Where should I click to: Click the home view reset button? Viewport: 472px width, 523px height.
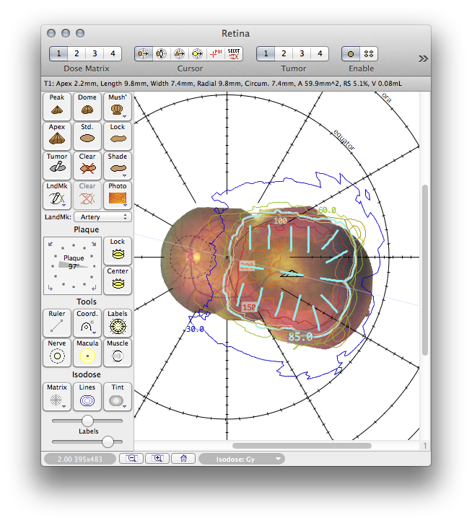pyautogui.click(x=183, y=459)
